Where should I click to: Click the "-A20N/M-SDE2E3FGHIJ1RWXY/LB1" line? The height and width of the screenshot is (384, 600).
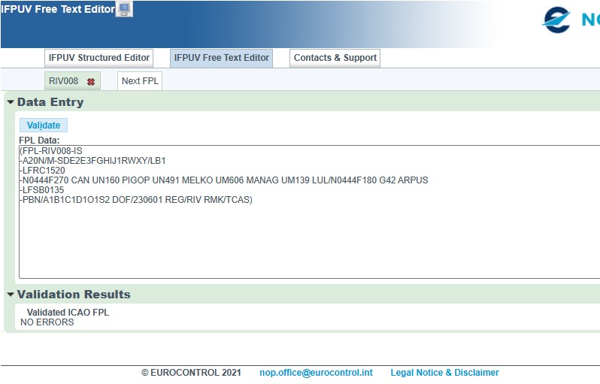[92, 161]
